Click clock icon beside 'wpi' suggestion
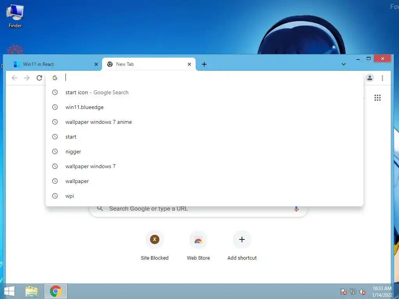This screenshot has height=299, width=399. [x=55, y=196]
